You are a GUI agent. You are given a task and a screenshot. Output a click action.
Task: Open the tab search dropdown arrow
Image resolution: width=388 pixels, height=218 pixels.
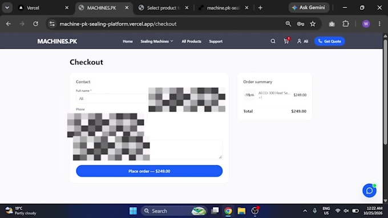(x=7, y=7)
